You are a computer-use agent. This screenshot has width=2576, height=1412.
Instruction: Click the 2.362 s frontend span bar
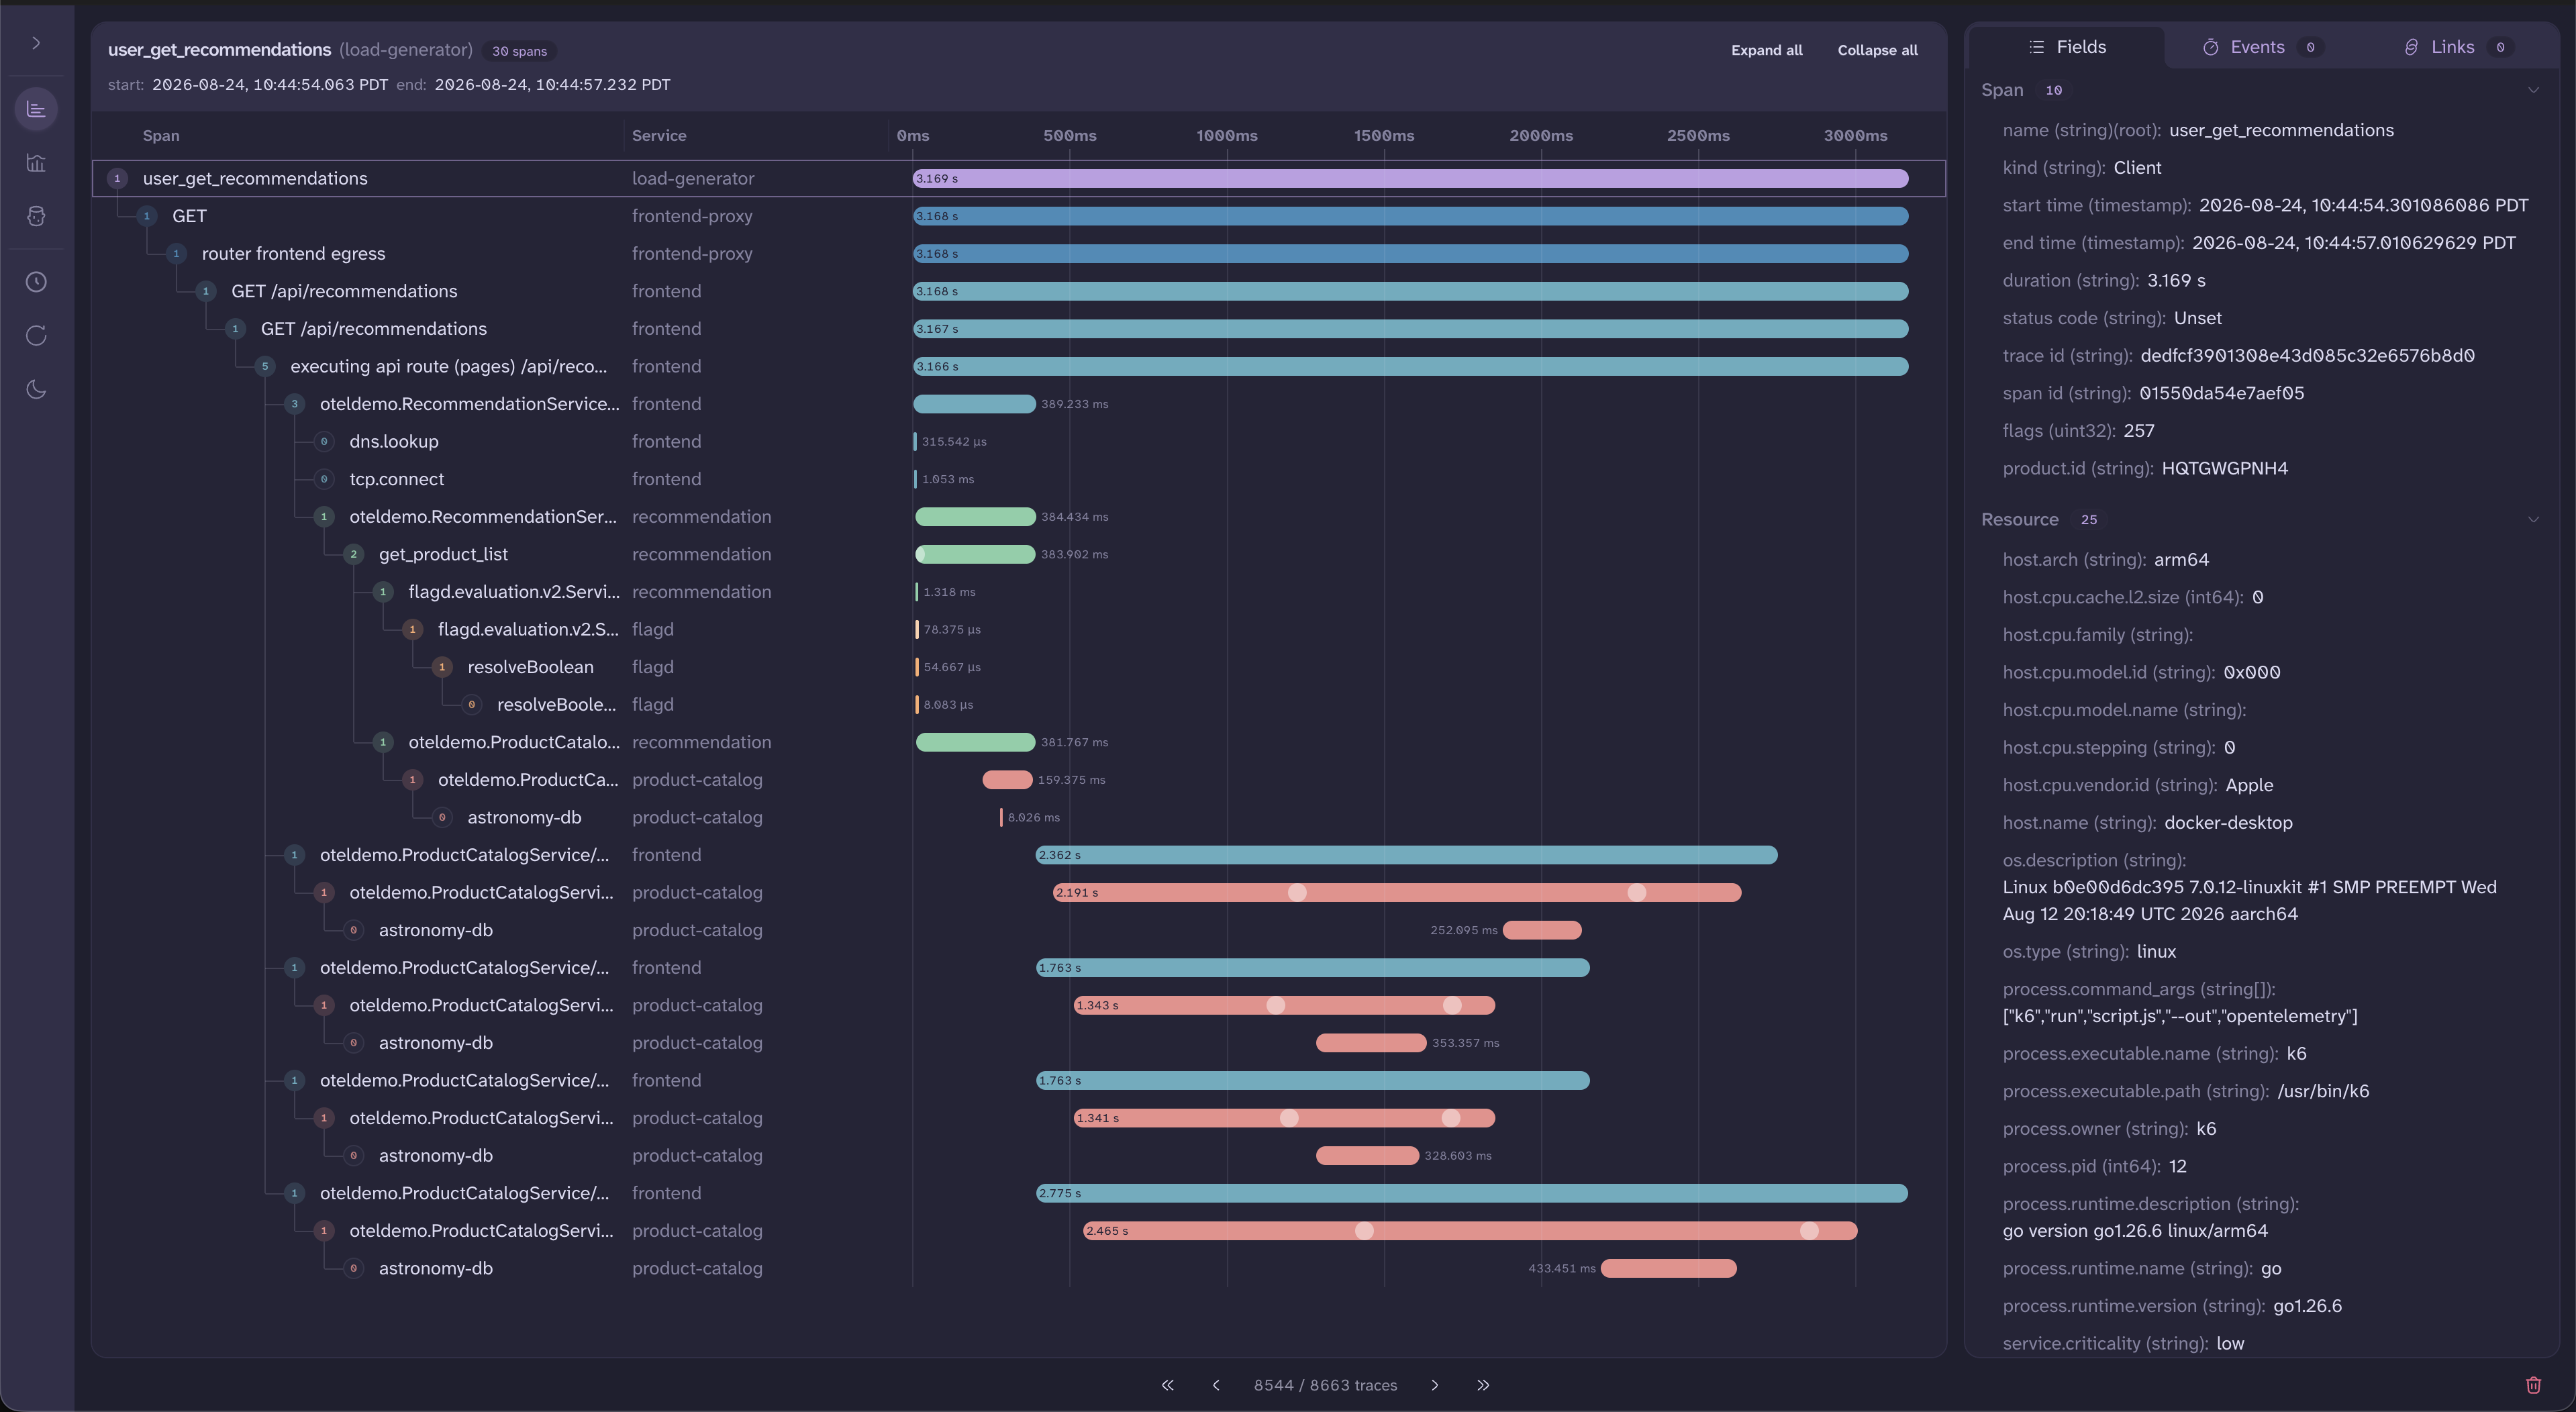(x=1406, y=855)
